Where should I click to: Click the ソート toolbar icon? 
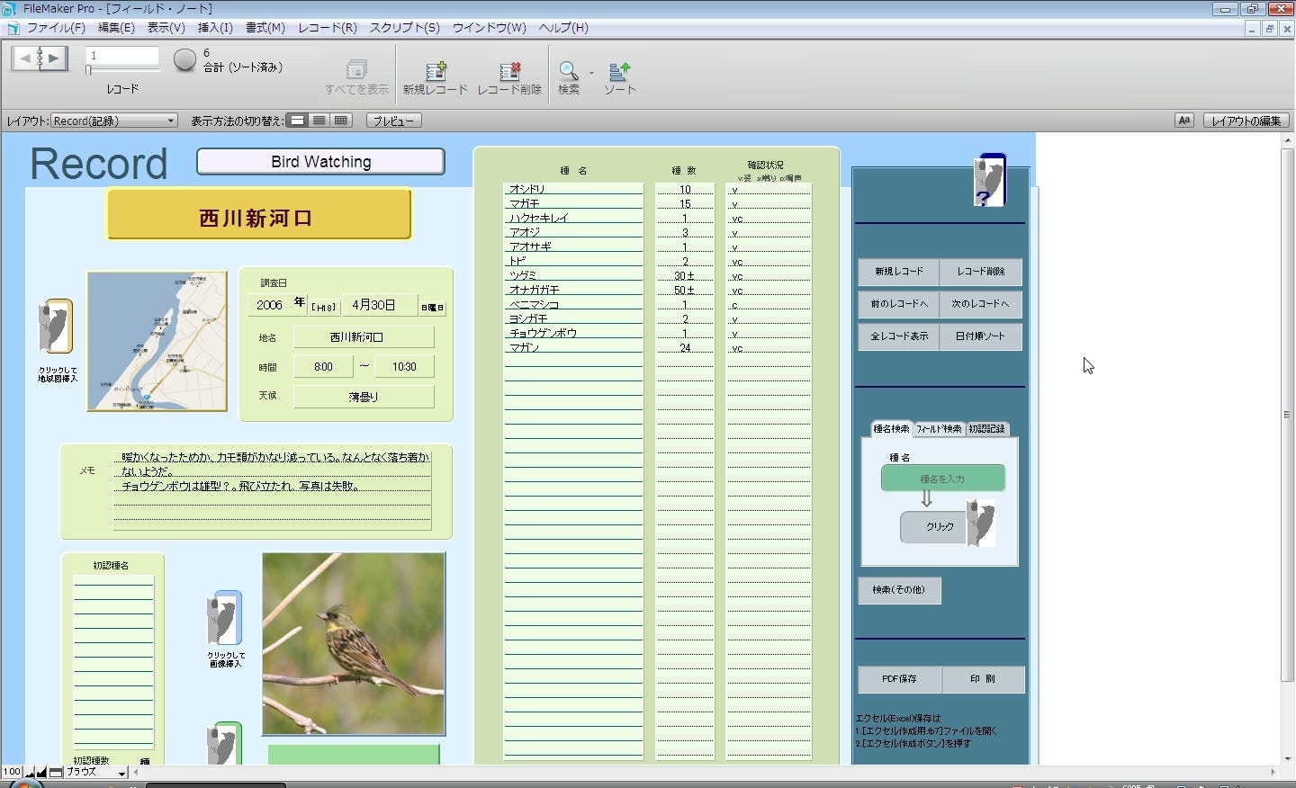[x=619, y=70]
